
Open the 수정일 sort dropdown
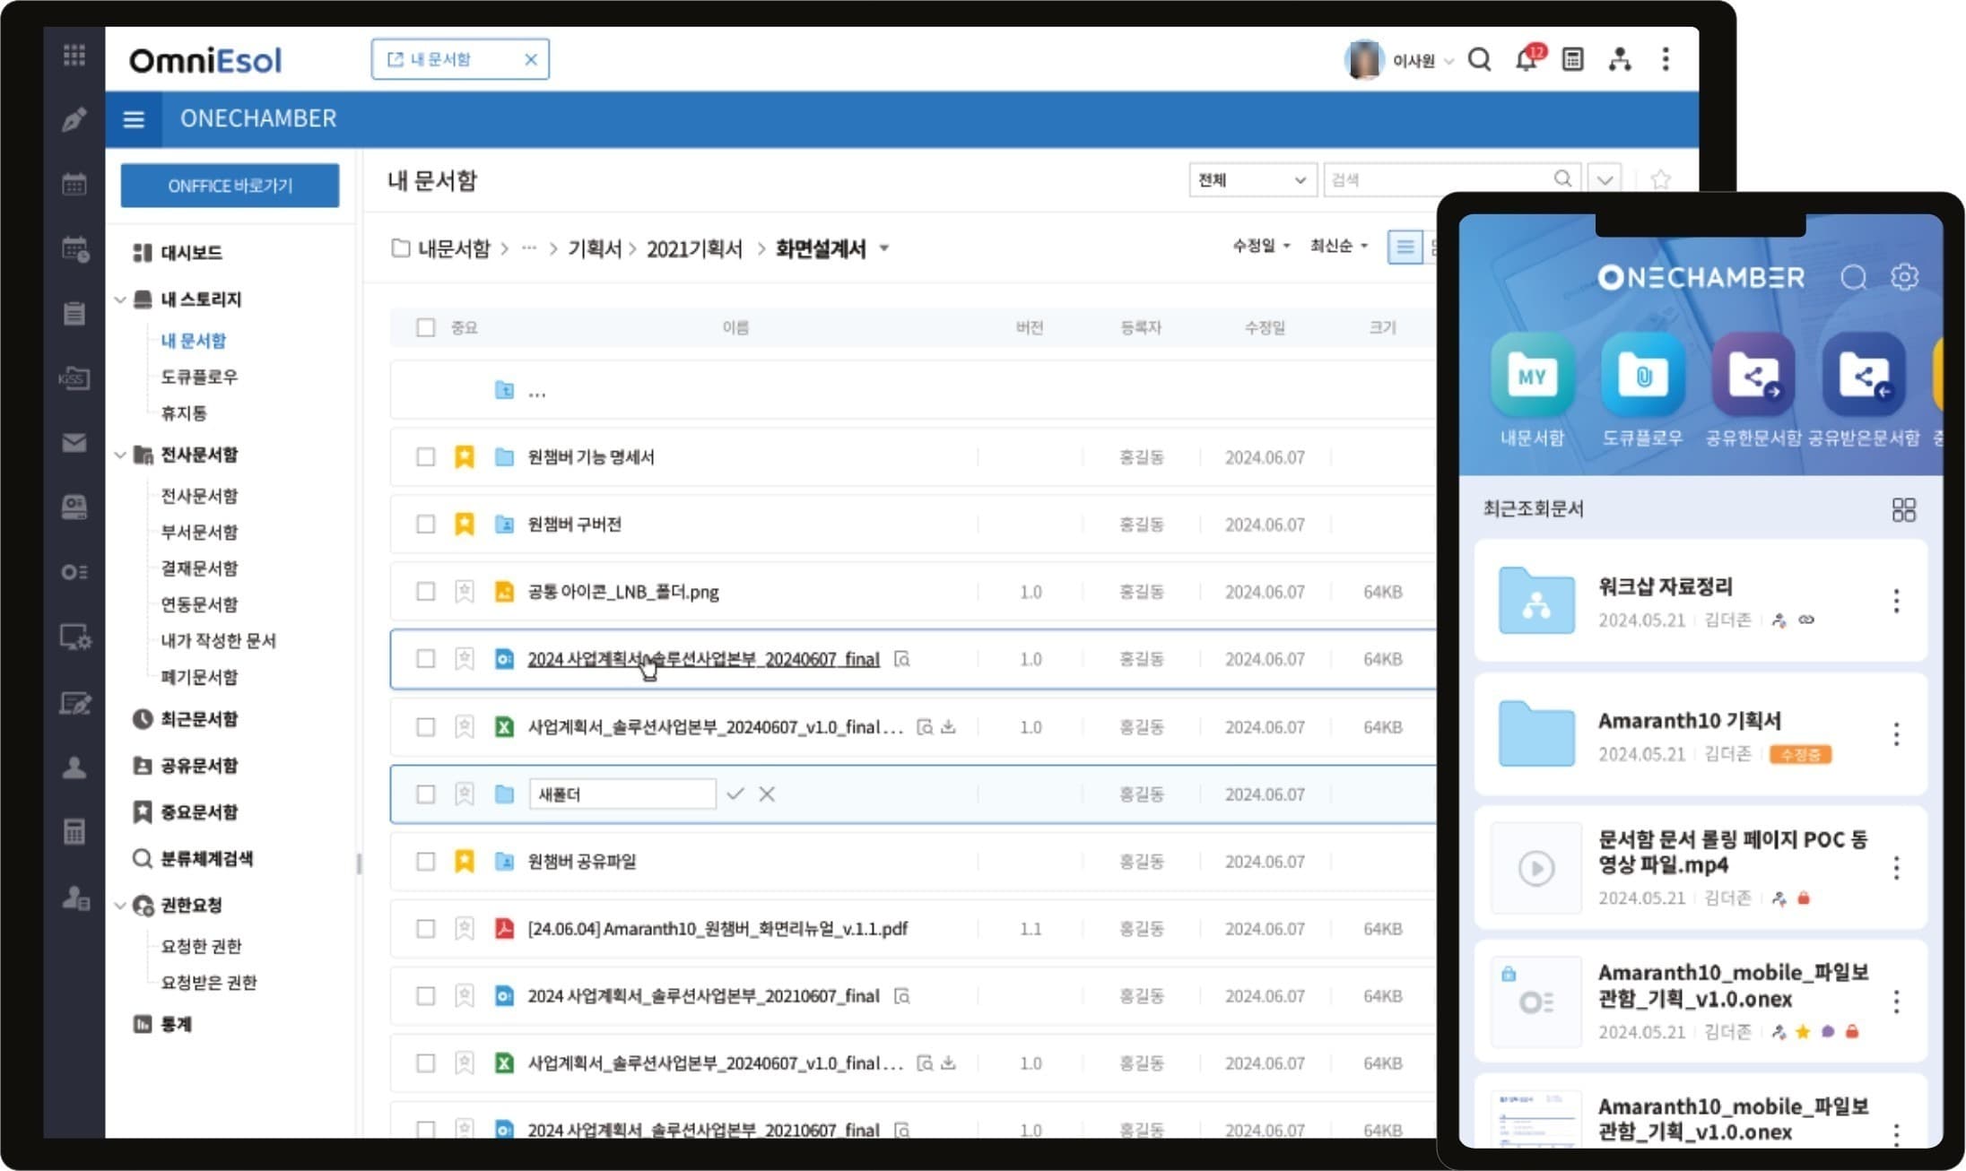1261,246
